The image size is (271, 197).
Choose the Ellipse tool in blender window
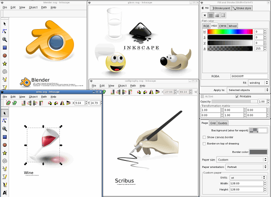[5, 55]
